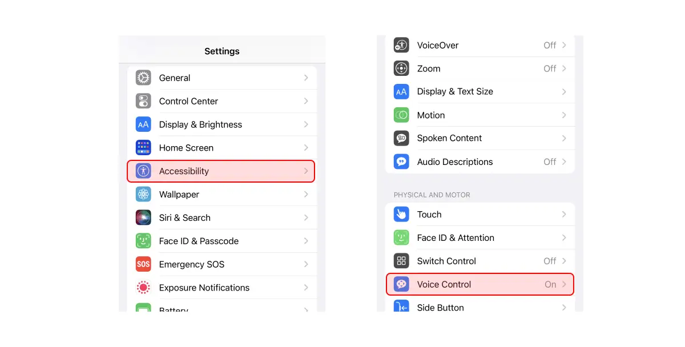This screenshot has height=347, width=685.
Task: Select the Emergency SOS icon
Action: 143,264
